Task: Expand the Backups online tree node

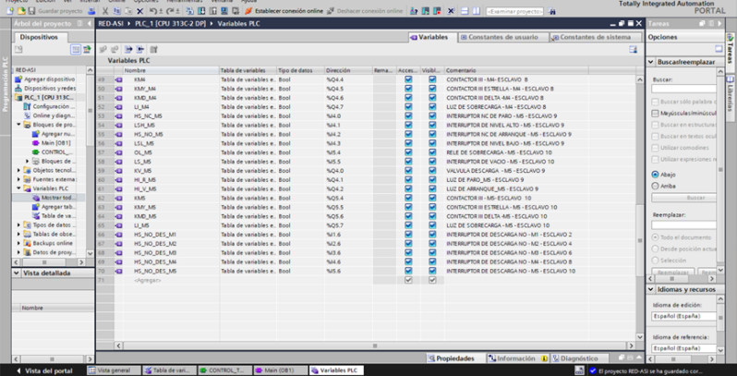Action: coord(18,244)
